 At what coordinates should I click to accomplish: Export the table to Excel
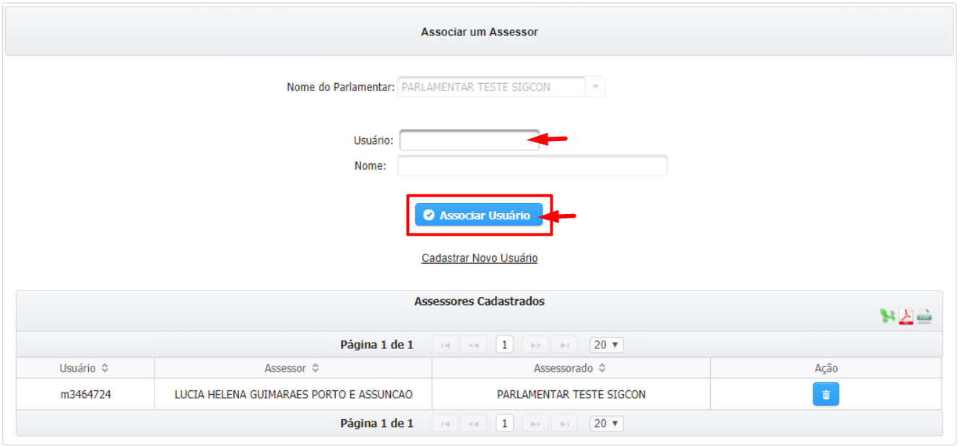pos(888,316)
